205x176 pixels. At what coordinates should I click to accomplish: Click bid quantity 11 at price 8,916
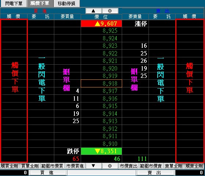pyautogui.click(x=76, y=98)
